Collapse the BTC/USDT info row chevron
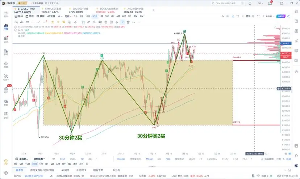Viewport: 300px width, 179px height. tap(16, 27)
